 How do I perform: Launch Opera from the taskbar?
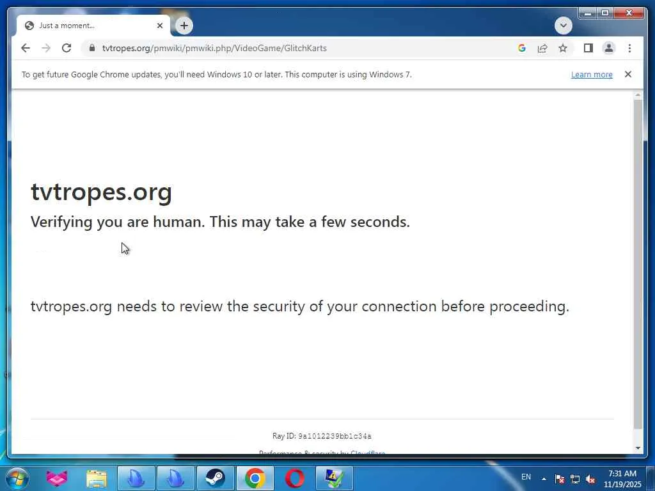294,478
